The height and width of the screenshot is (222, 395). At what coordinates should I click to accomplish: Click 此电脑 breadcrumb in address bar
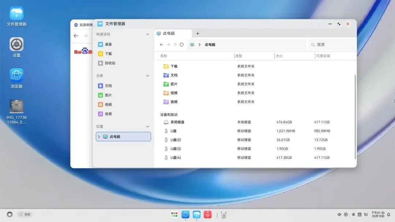point(210,45)
